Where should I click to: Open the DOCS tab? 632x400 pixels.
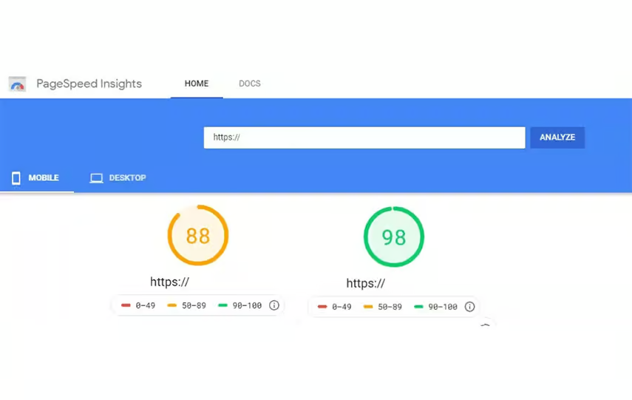pyautogui.click(x=250, y=84)
